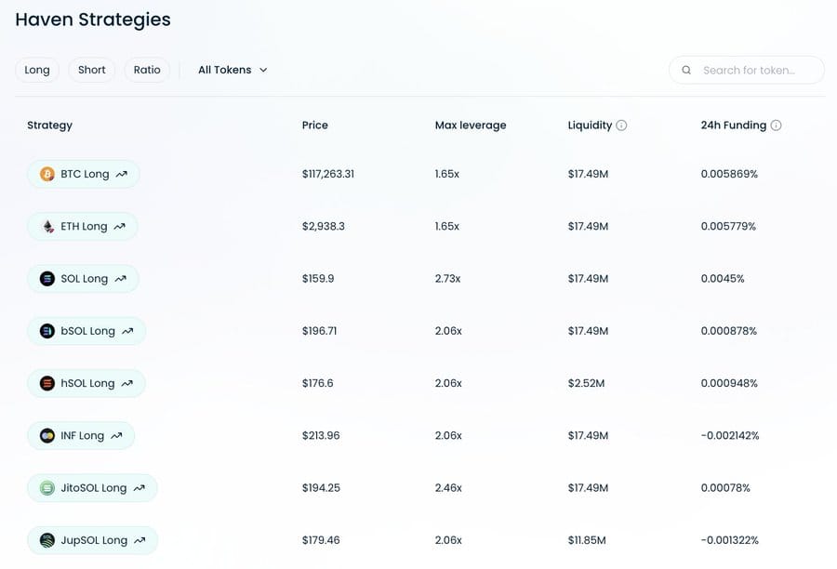Open the ETH Long strategy
Image resolution: width=837 pixels, height=569 pixels.
(x=83, y=226)
